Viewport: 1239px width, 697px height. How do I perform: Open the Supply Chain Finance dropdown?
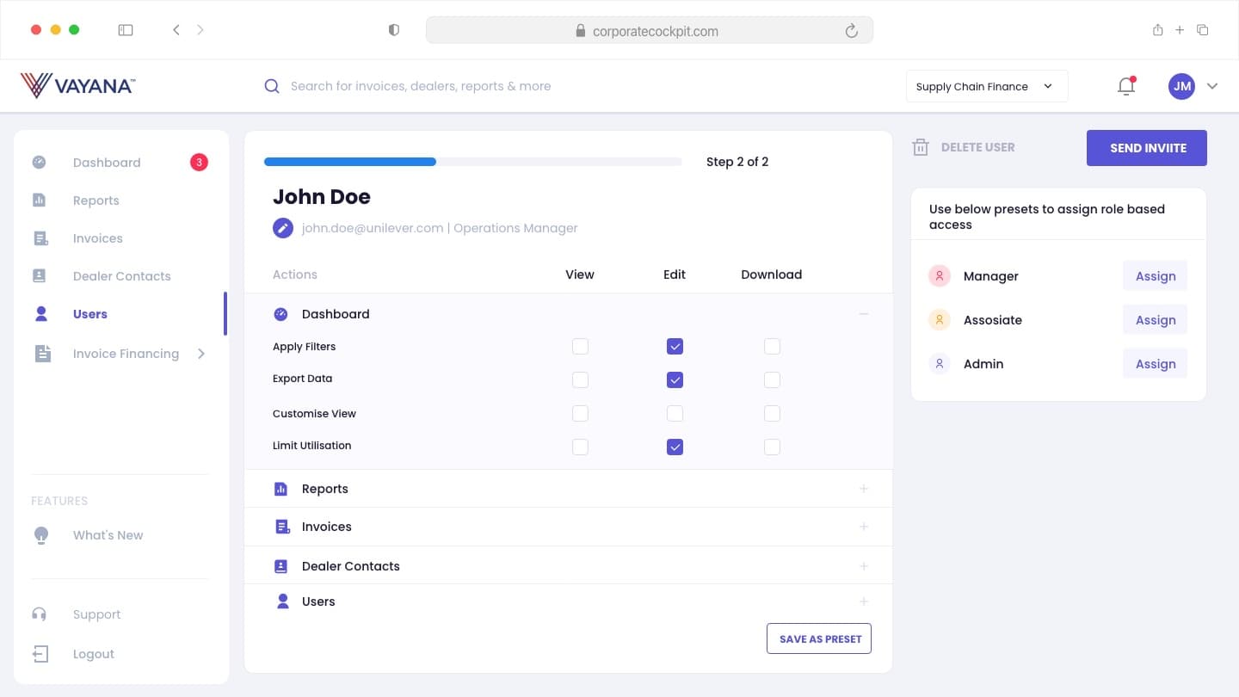pos(987,86)
